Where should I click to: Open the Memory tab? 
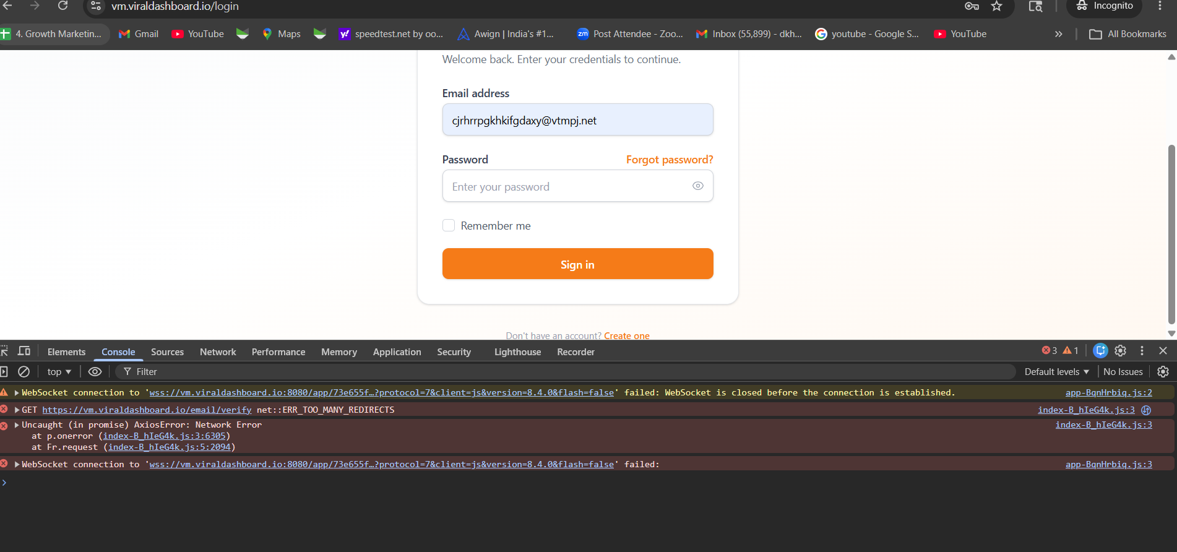[x=339, y=351]
